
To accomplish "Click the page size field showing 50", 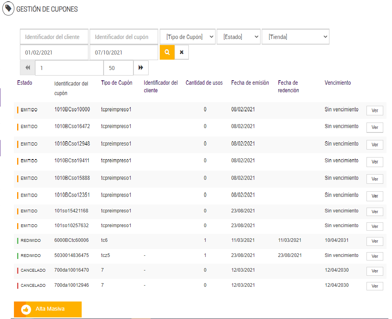I will tap(118, 68).
